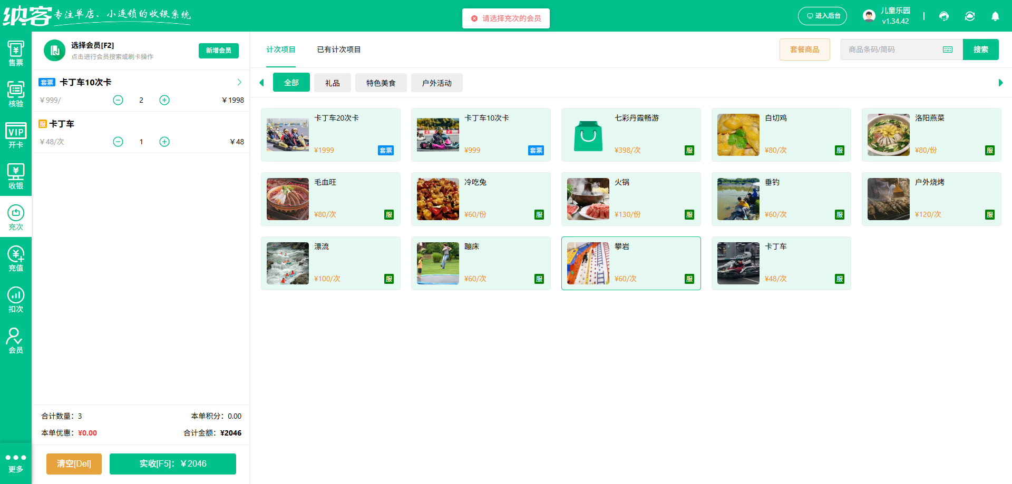1012x484 pixels.
Task: Open the 会员 members section
Action: click(x=15, y=340)
